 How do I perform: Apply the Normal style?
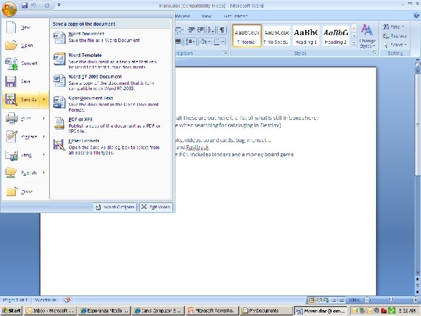pos(247,36)
